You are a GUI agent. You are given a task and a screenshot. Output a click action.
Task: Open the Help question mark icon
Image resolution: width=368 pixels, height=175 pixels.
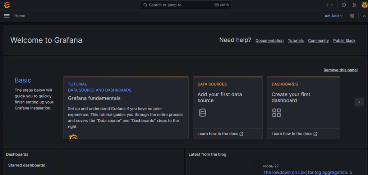tap(344, 5)
